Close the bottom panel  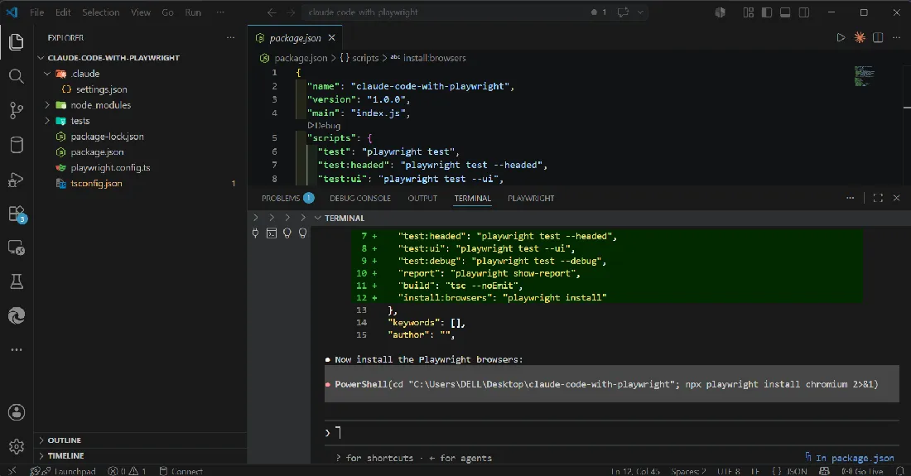pyautogui.click(x=896, y=198)
